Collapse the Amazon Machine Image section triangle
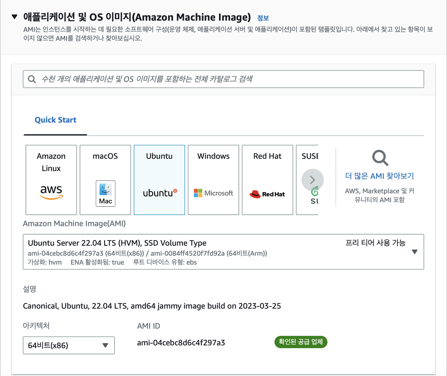The height and width of the screenshot is (376, 447). coord(14,17)
